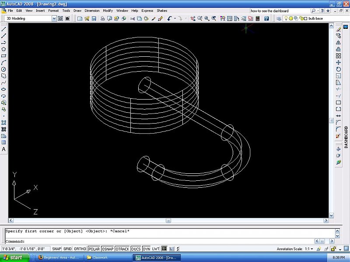Open the status bar tray menu arrow

pos(340,249)
